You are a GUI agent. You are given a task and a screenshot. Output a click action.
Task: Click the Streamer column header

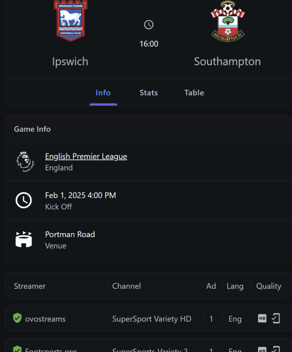(30, 286)
